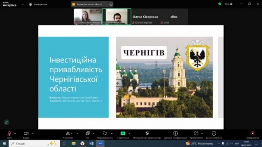The width and height of the screenshot is (262, 147).
Task: Open Инструменты организатора shield icon
Action: pyautogui.click(x=147, y=134)
